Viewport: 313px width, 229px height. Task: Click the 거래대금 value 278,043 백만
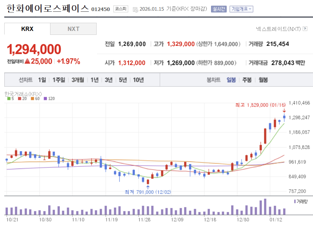pyautogui.click(x=288, y=63)
